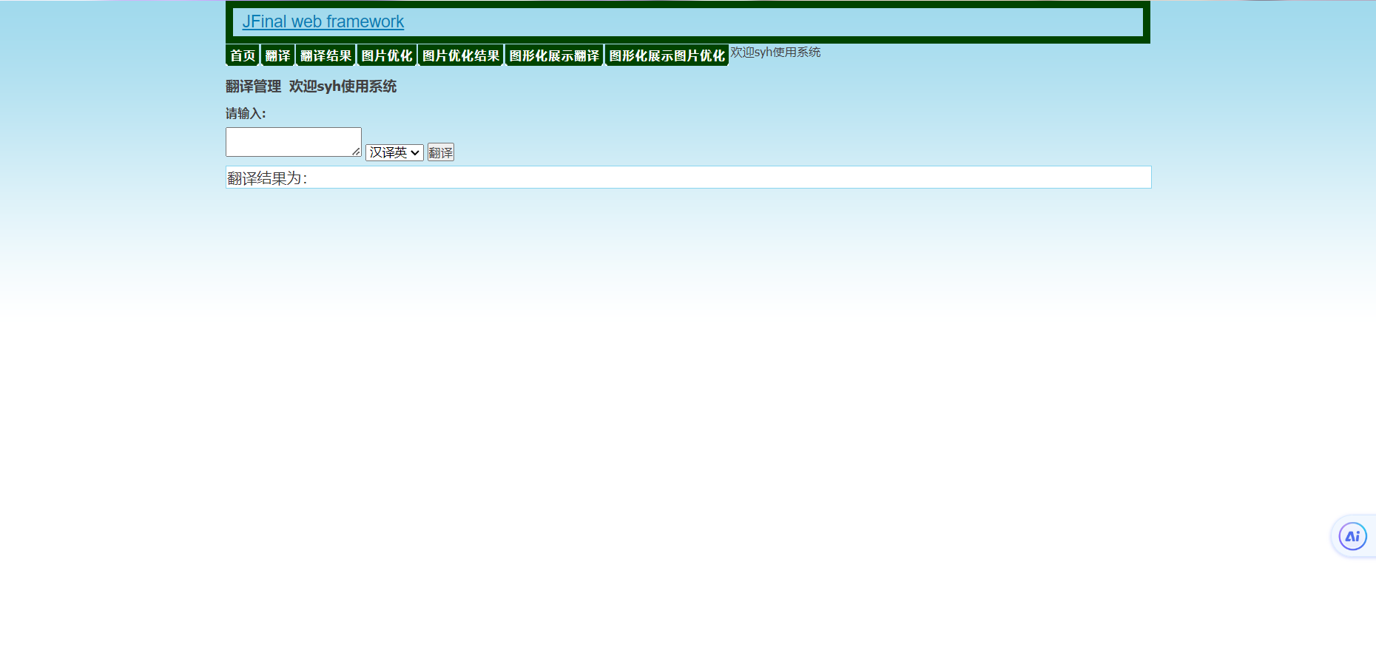This screenshot has height=667, width=1376.
Task: Click the 翻译 submit button
Action: [441, 152]
